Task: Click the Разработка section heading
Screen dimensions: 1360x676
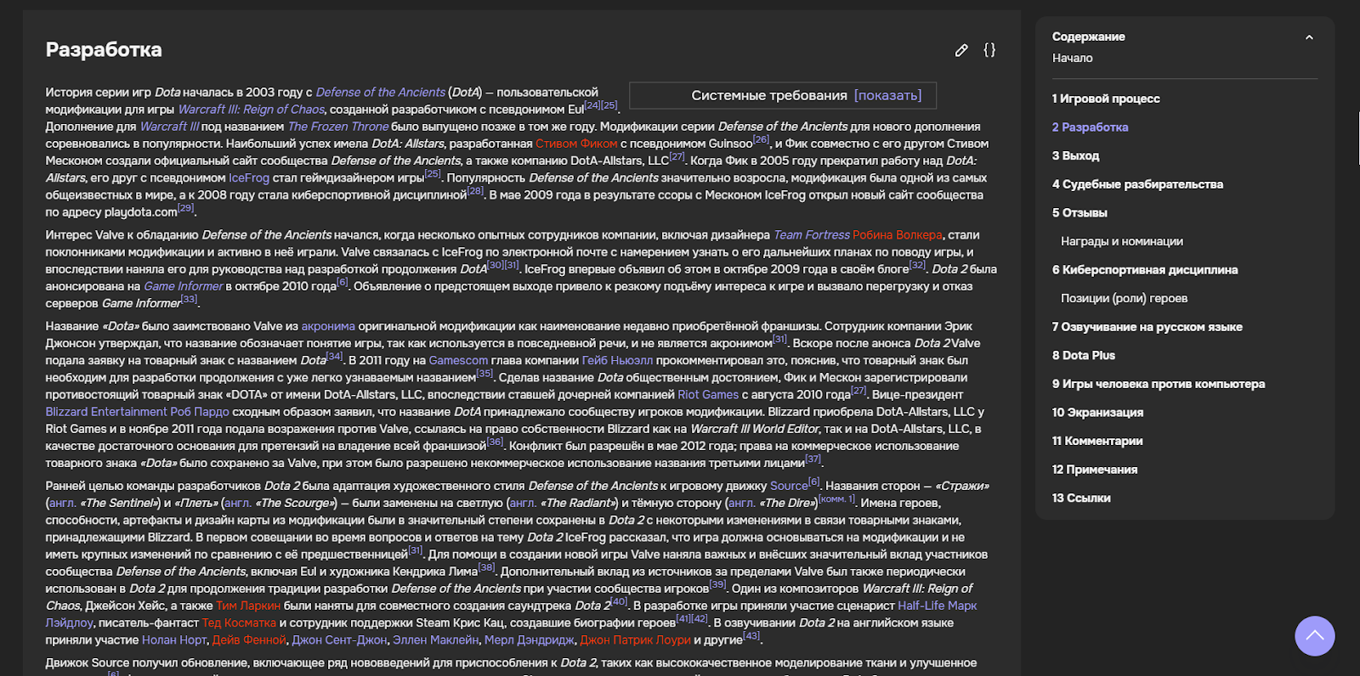Action: 104,50
